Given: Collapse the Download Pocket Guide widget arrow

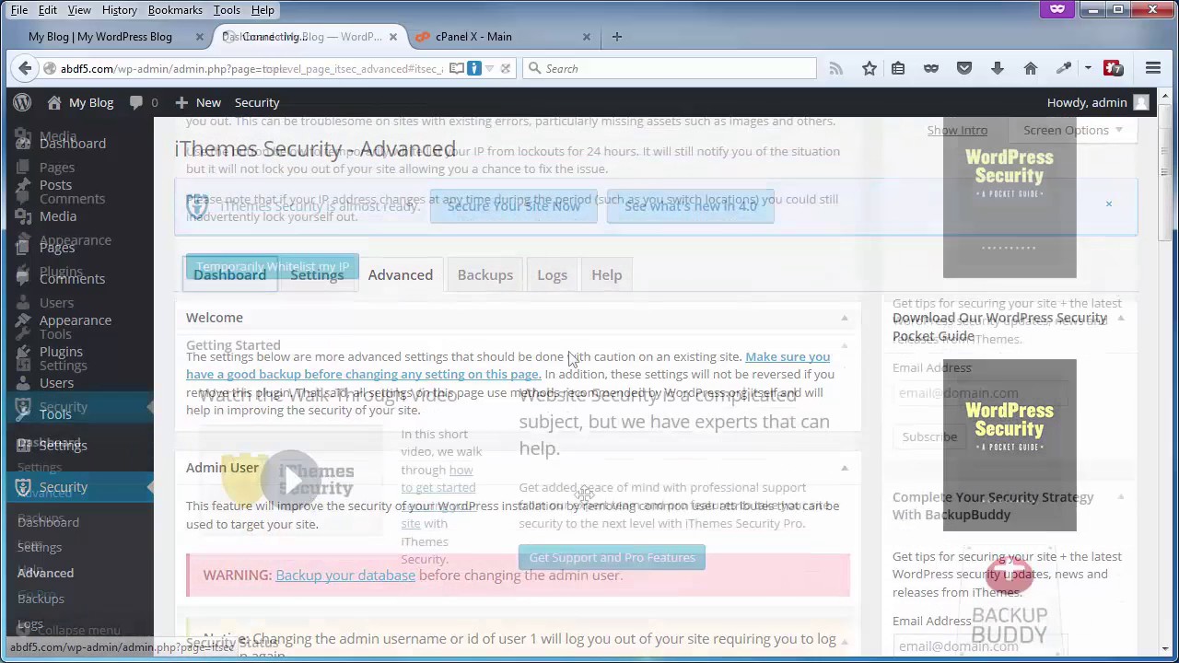Looking at the screenshot, I should (x=1121, y=318).
